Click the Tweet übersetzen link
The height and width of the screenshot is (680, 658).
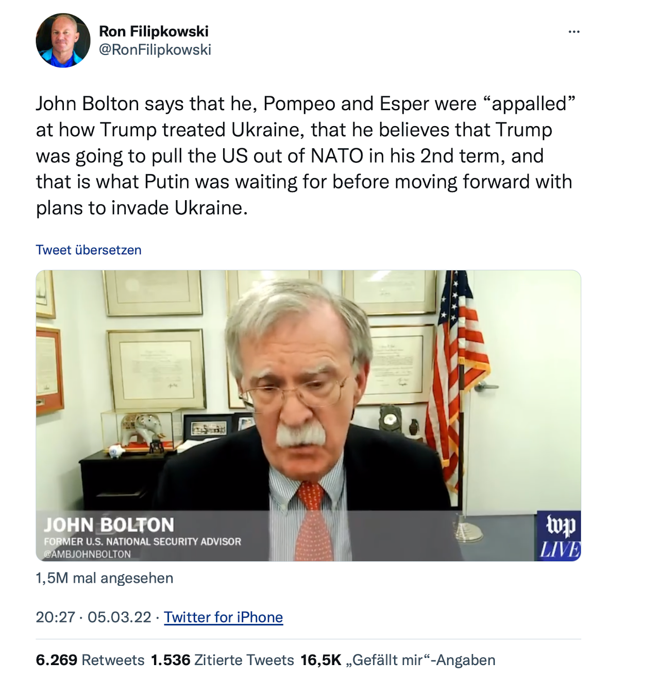click(x=89, y=250)
